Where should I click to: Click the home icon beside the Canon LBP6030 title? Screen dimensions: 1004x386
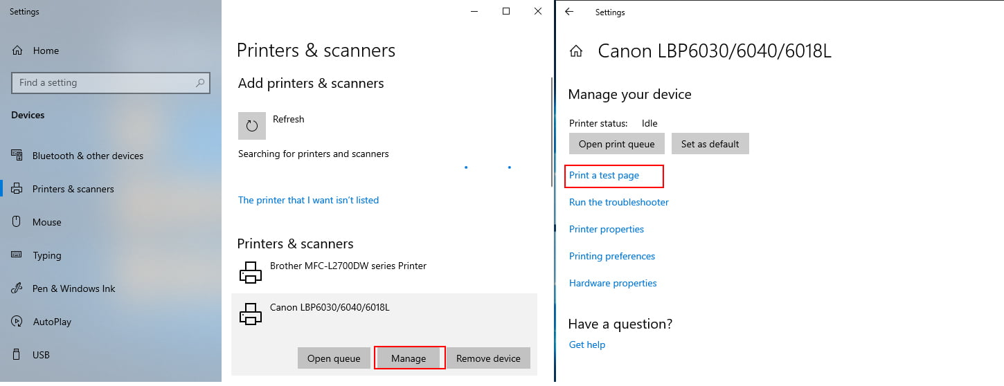pyautogui.click(x=576, y=51)
